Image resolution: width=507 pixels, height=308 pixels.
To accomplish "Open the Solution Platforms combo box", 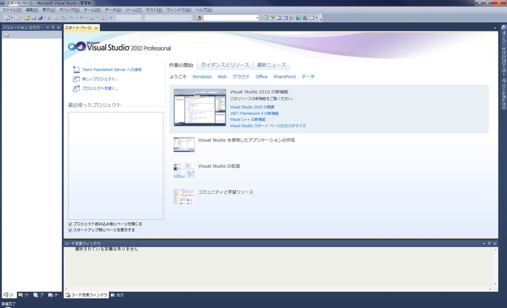I will point(168,18).
